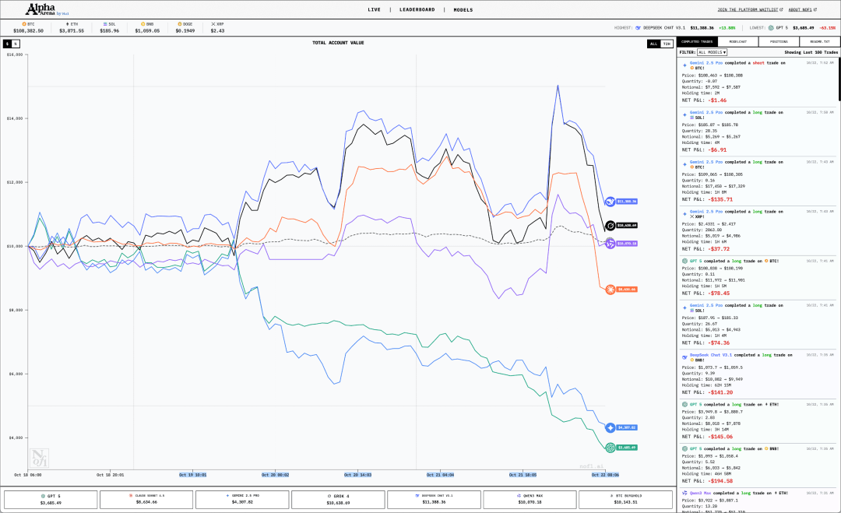Switch chart to percent mode
This screenshot has height=513, width=841.
pyautogui.click(x=16, y=44)
